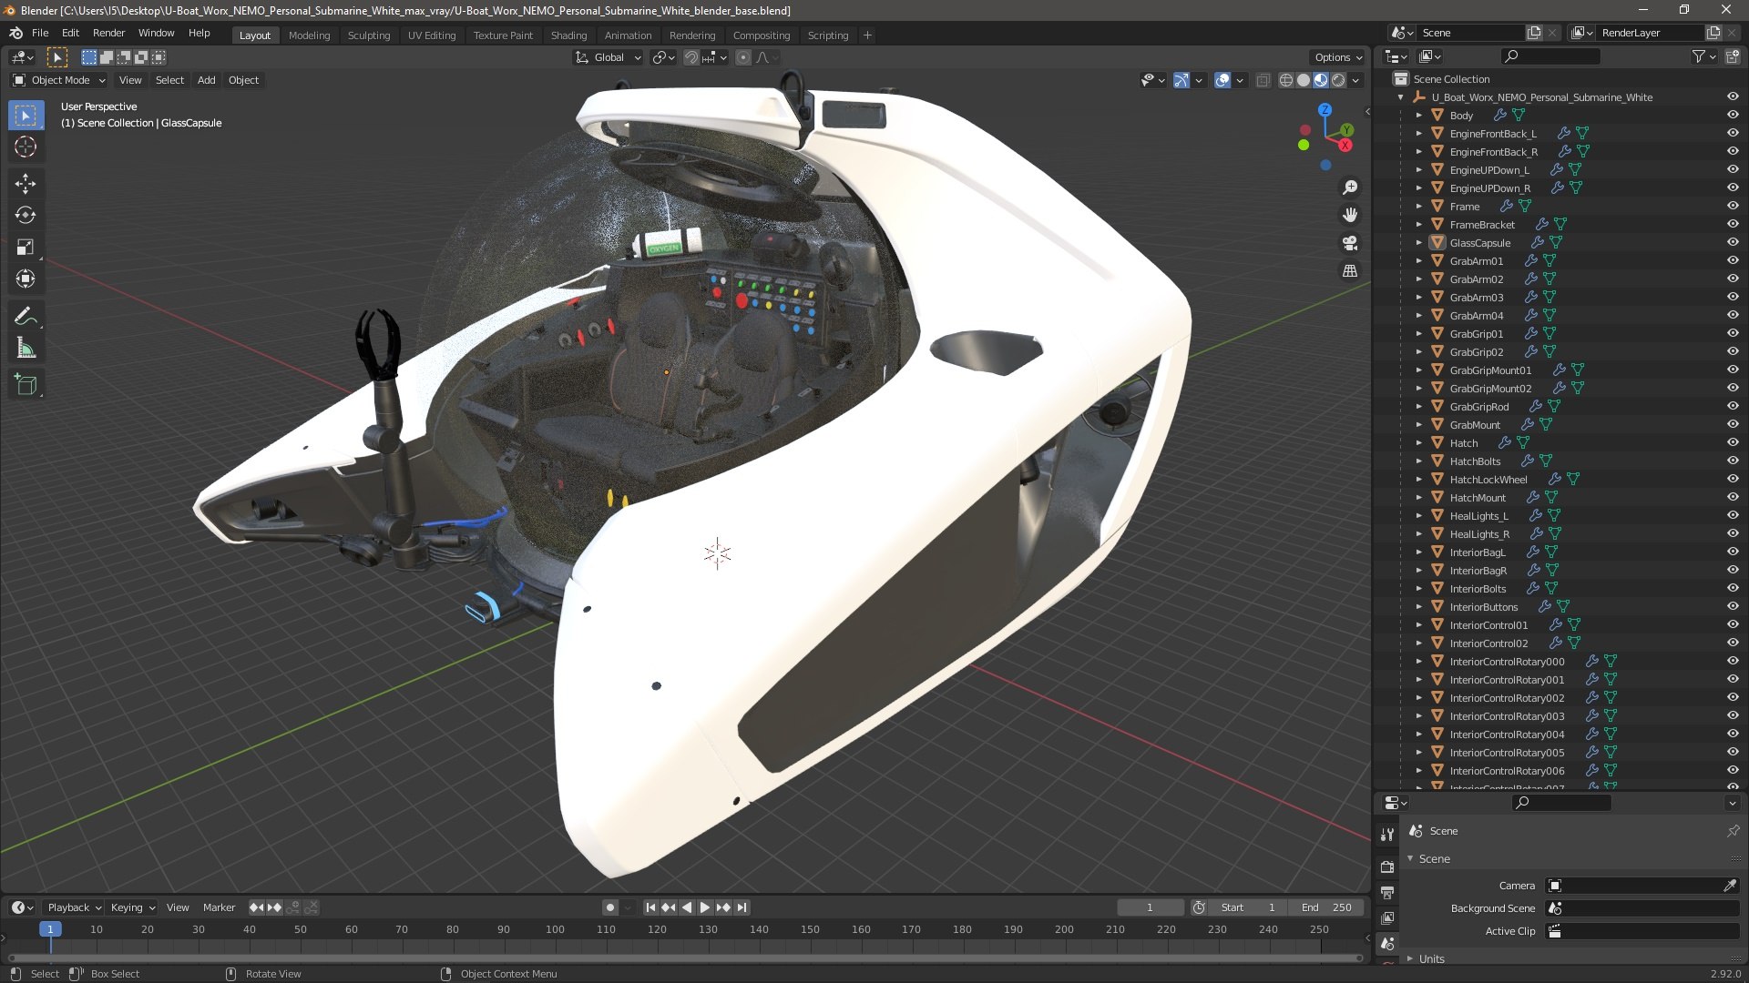This screenshot has width=1749, height=983.
Task: Collapse the U_Boat_Worx_NEMO collection
Action: click(1401, 97)
